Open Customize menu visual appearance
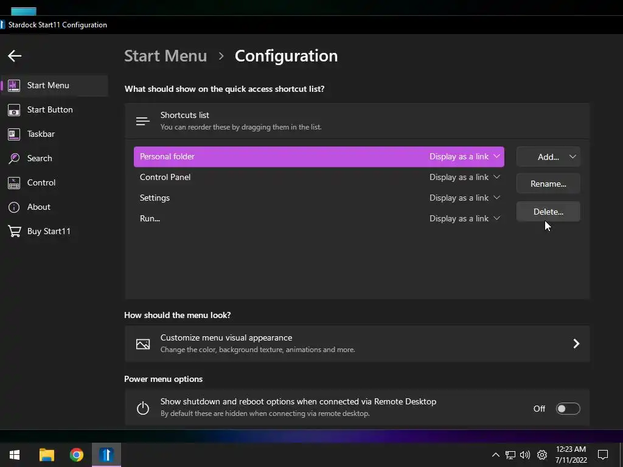The width and height of the screenshot is (623, 467). 357,344
